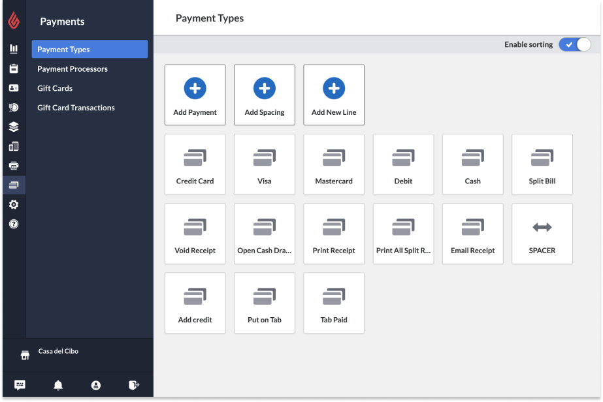Open the printer icon in the left rail
Image resolution: width=603 pixels, height=402 pixels.
point(14,166)
